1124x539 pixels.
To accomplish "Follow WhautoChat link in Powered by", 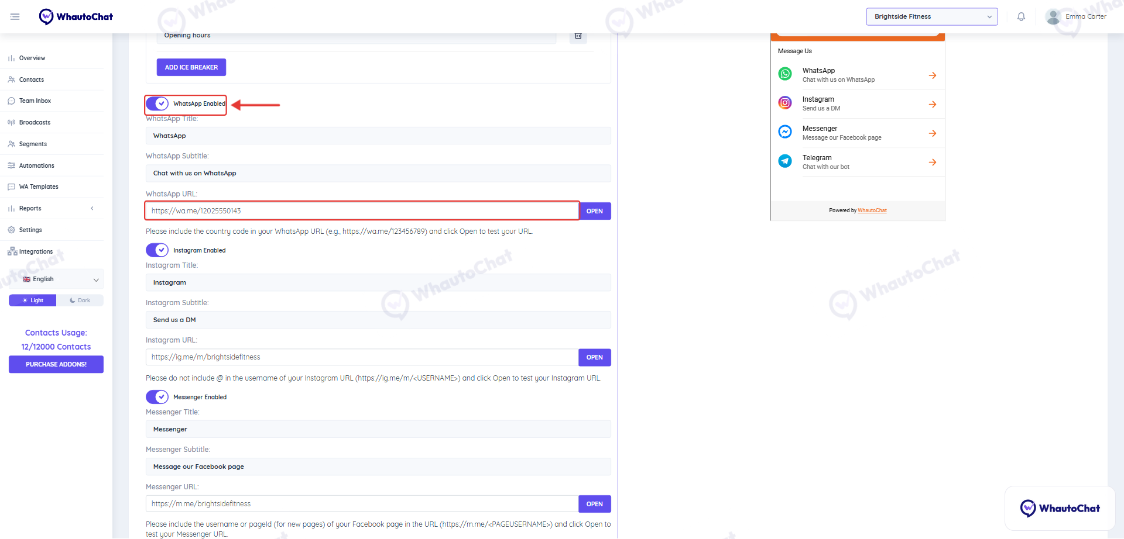I will (x=872, y=210).
